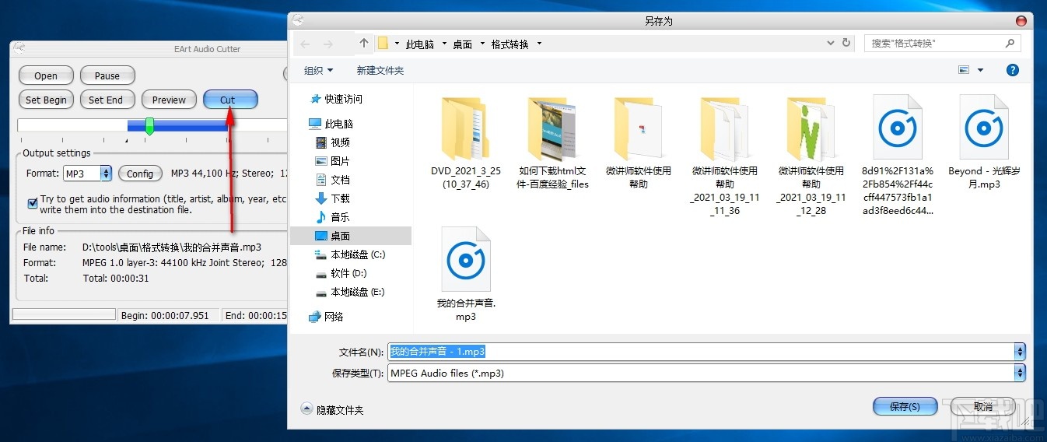Screen dimensions: 1047x442
Task: Open the 组织 menu
Action: point(318,71)
